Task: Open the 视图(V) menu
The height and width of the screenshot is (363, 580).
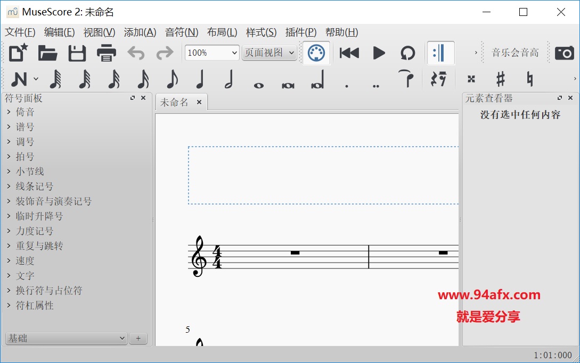Action: 99,32
